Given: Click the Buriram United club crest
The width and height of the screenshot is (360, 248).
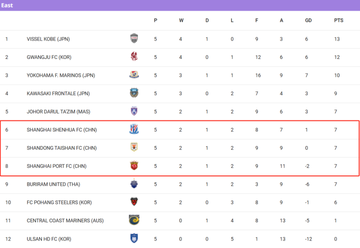Looking at the screenshot, I should (134, 184).
